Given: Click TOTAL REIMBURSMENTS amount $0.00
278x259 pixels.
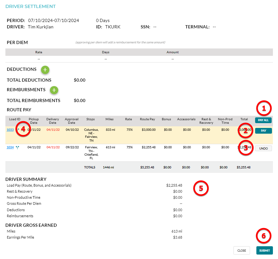Looking at the screenshot, I should [80, 100].
